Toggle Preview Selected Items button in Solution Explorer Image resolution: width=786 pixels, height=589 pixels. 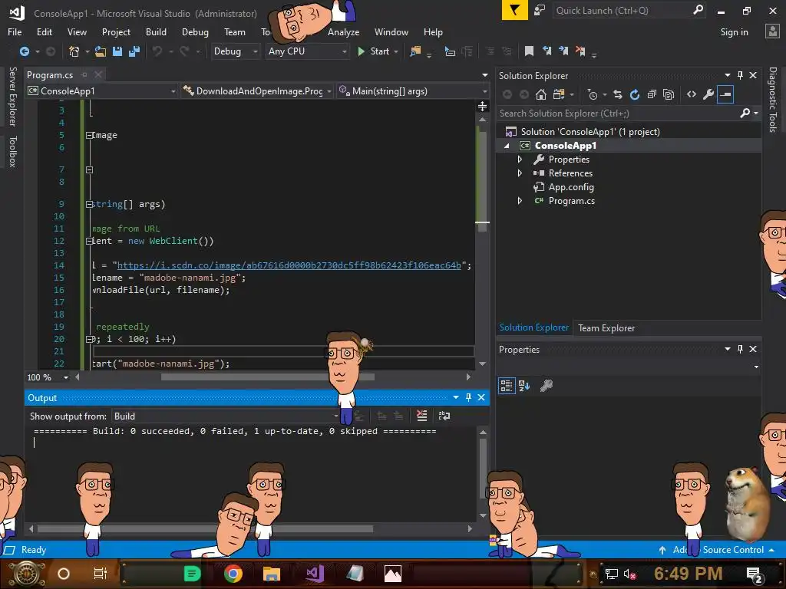click(x=725, y=94)
